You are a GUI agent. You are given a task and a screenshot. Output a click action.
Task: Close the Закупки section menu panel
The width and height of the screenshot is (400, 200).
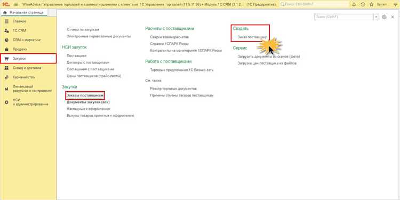393,17
